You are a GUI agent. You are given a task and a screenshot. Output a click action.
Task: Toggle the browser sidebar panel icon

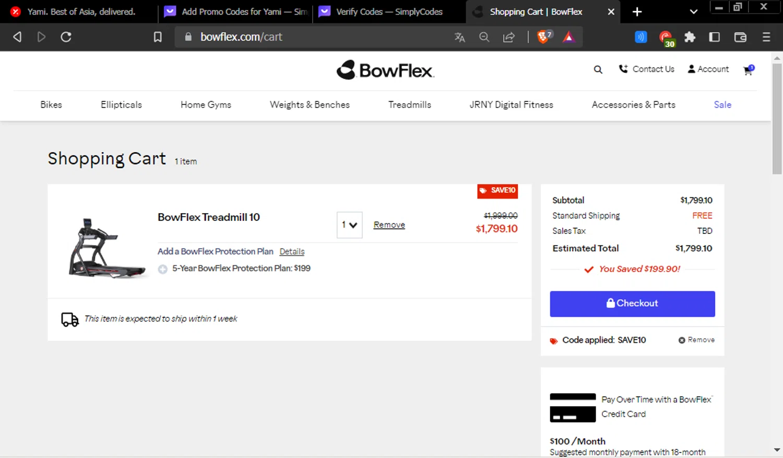pos(715,37)
